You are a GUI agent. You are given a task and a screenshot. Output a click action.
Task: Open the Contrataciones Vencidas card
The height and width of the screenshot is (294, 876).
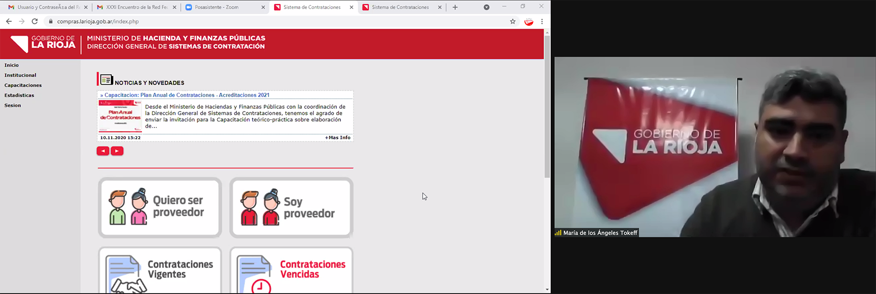click(x=292, y=271)
